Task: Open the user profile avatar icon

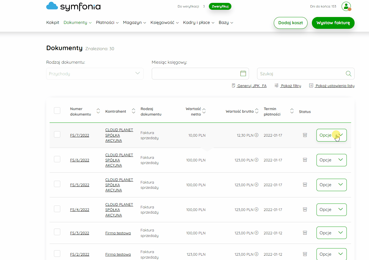Action: tap(346, 6)
